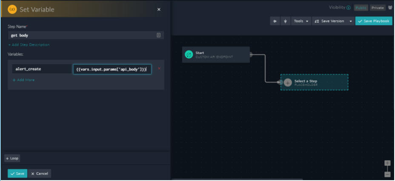Click the plus icon on placeholder step

click(288, 82)
